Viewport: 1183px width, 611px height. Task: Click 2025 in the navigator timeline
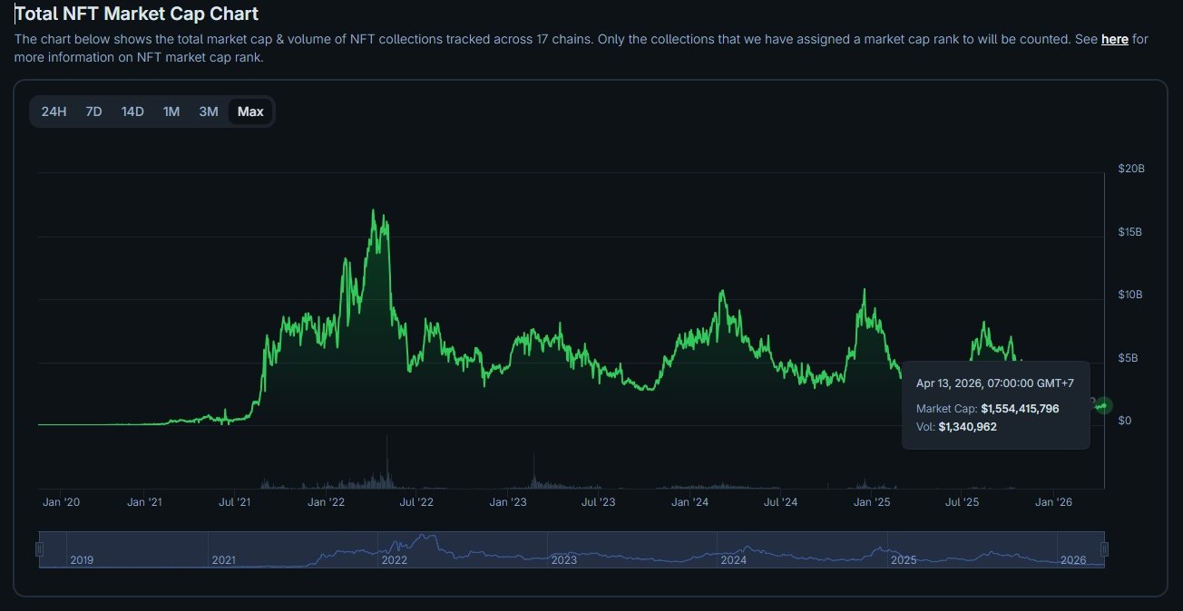pos(904,560)
